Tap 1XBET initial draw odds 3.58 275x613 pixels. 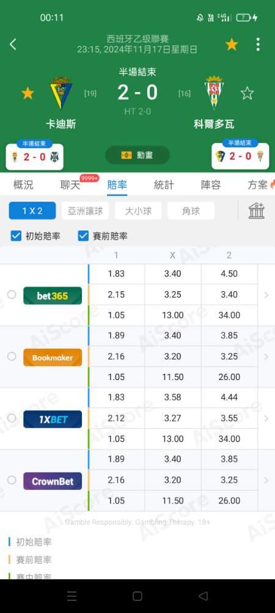[x=172, y=397]
